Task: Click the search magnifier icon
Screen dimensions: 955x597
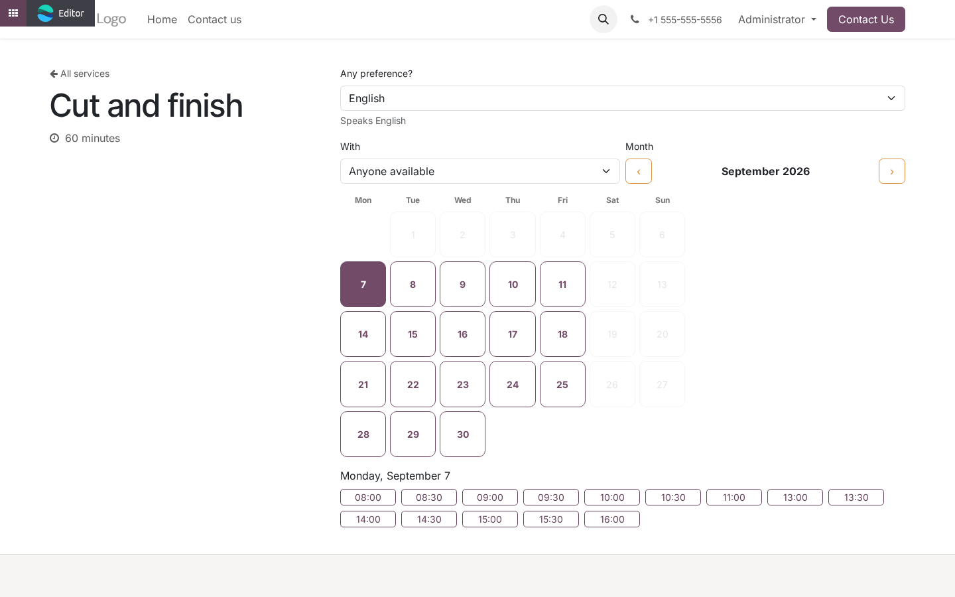Action: [x=604, y=19]
